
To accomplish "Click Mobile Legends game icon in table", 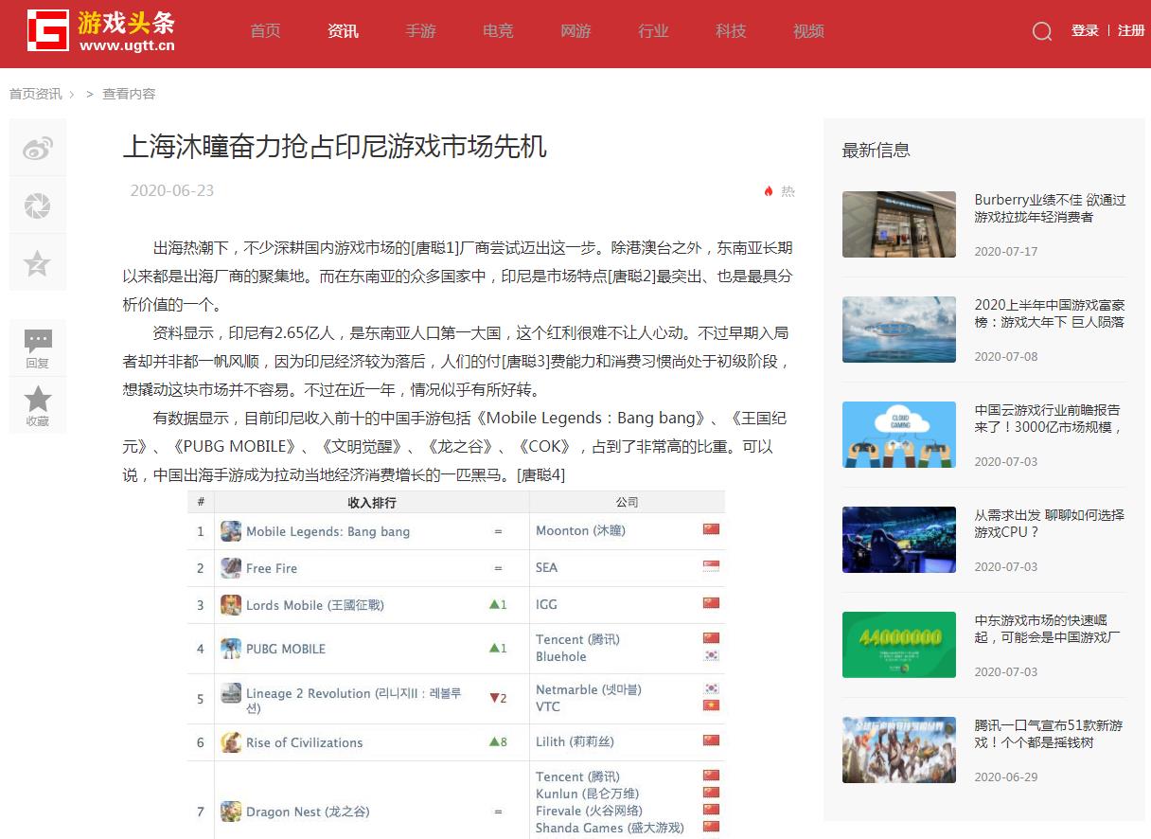I will point(231,531).
